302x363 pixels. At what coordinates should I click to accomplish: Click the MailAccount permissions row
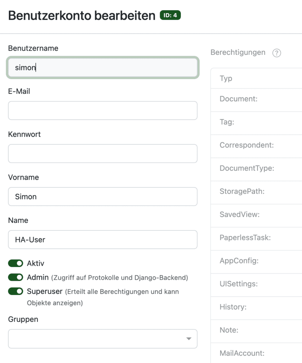tap(256, 353)
